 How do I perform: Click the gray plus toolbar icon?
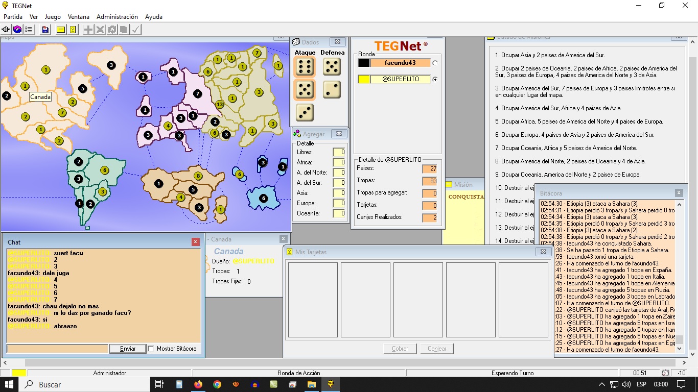[x=88, y=30]
